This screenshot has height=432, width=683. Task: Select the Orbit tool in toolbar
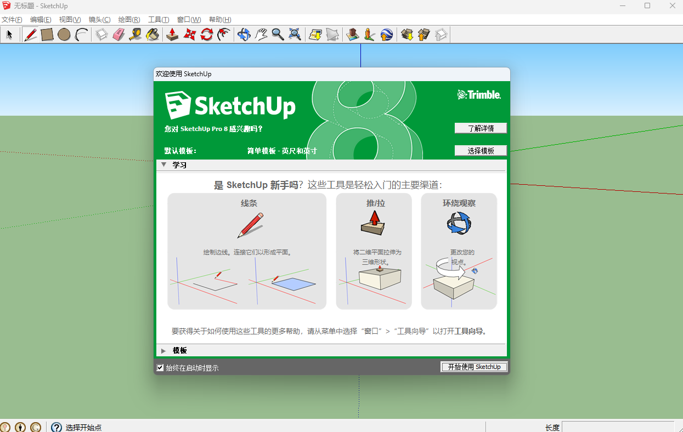244,35
